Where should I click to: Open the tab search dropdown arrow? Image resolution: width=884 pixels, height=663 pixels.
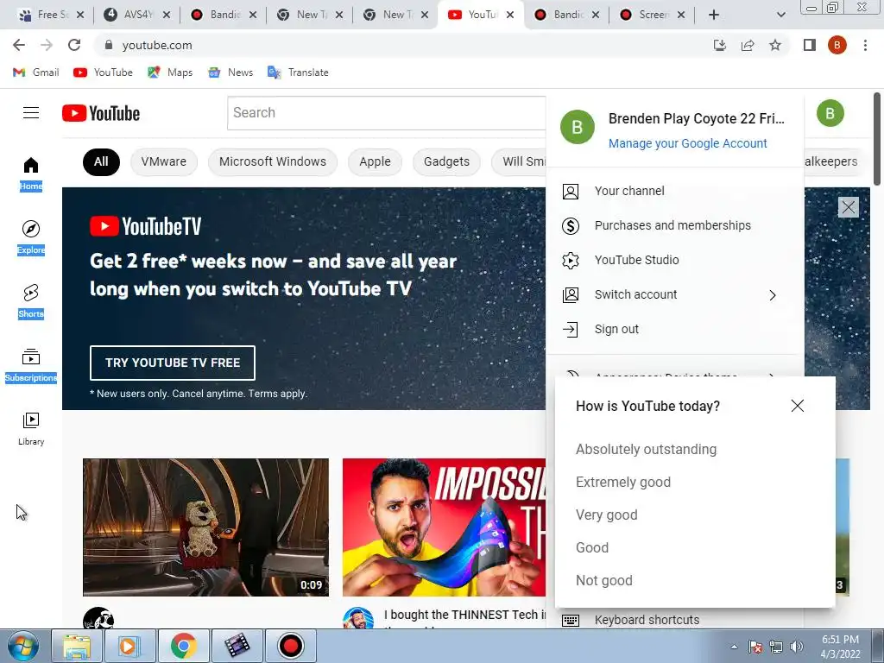coord(780,15)
